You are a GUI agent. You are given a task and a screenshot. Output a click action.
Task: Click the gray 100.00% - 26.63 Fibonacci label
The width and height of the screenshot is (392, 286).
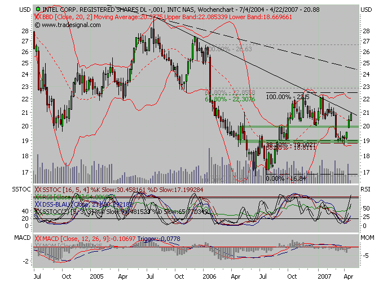pos(230,49)
